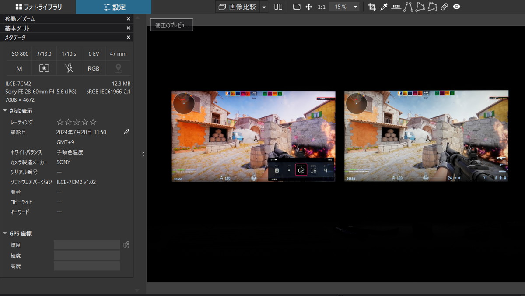The image size is (525, 296).
Task: Set rating to four stars
Action: [x=85, y=122]
